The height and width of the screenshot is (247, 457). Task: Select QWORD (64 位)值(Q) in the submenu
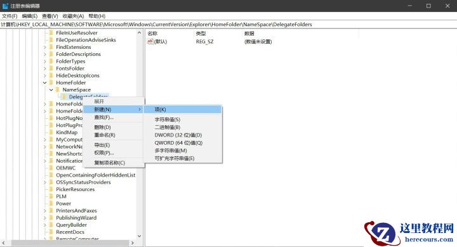point(183,143)
